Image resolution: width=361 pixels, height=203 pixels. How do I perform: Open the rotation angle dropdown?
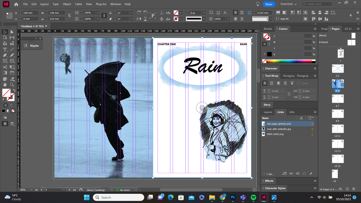(x=131, y=13)
